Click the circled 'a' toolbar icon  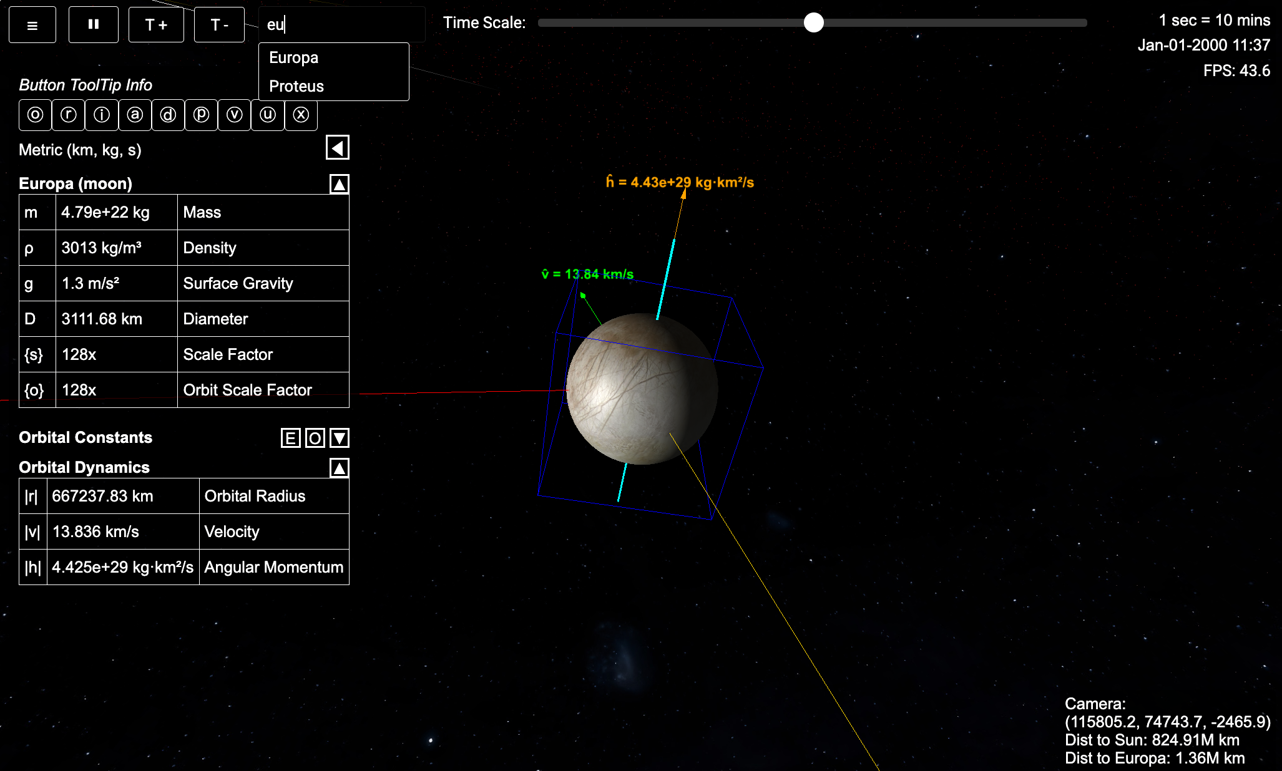[x=135, y=115]
